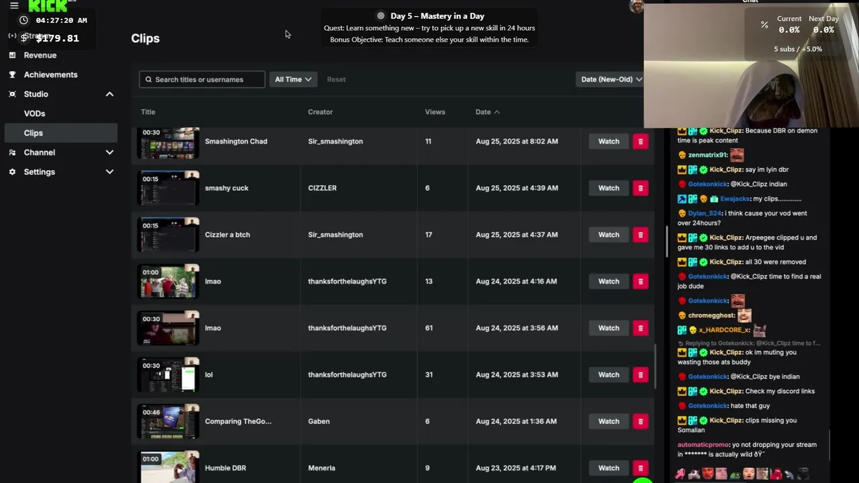Watch the Humble DBR clip
Viewport: 859px width, 483px height.
click(x=609, y=468)
